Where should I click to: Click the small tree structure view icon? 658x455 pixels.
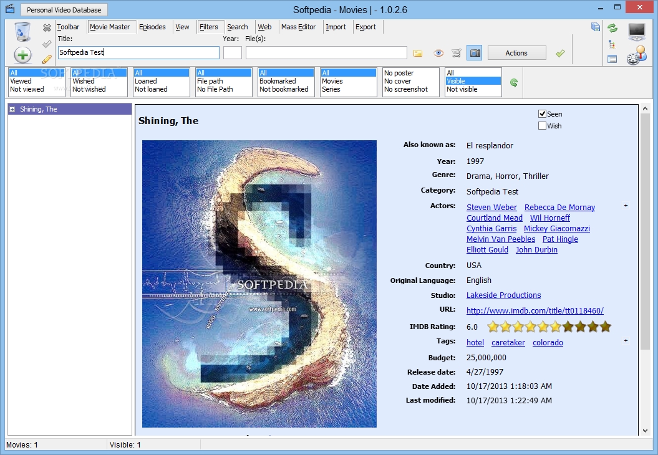point(612,44)
